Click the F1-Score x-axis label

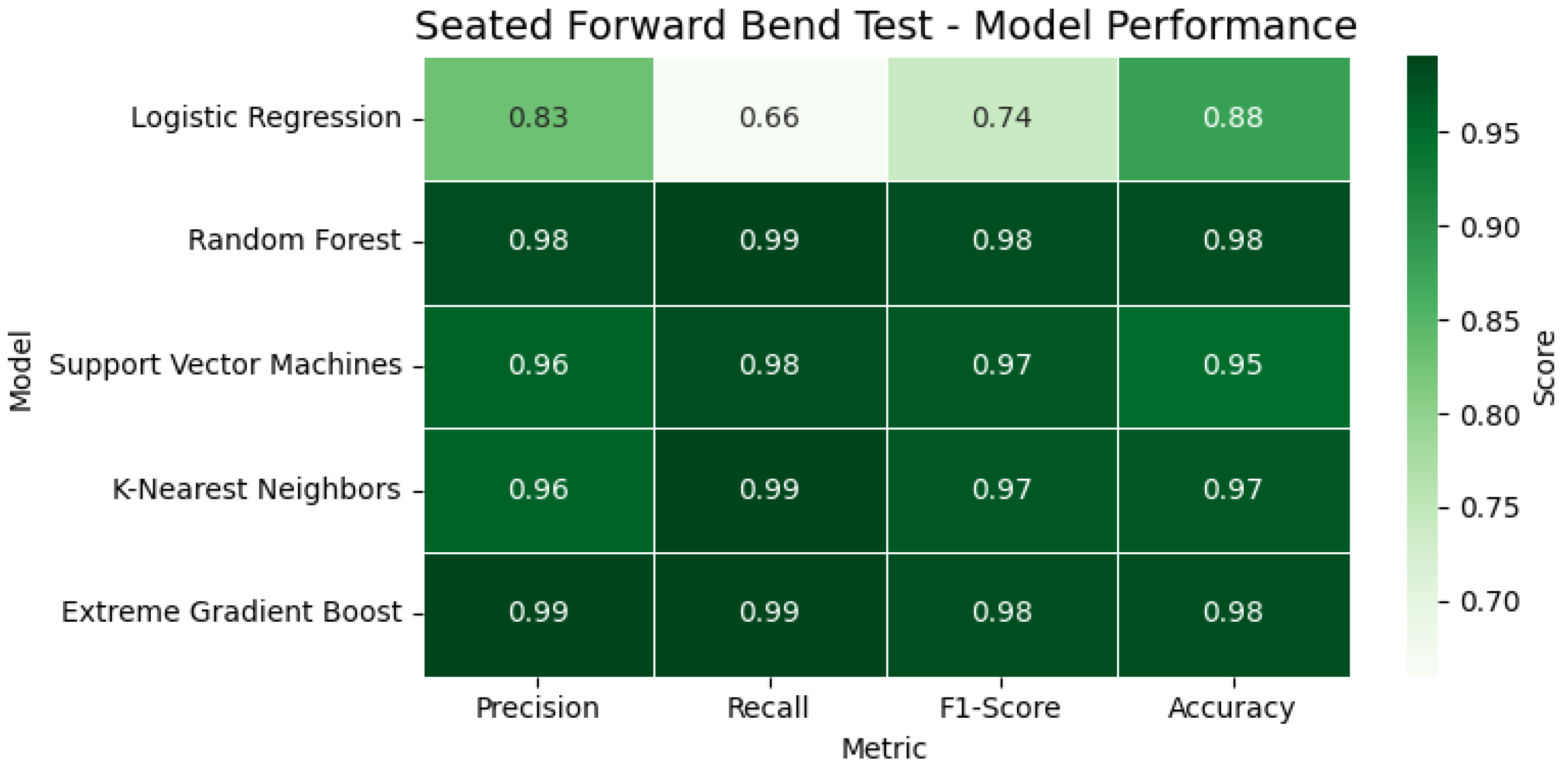click(1000, 708)
